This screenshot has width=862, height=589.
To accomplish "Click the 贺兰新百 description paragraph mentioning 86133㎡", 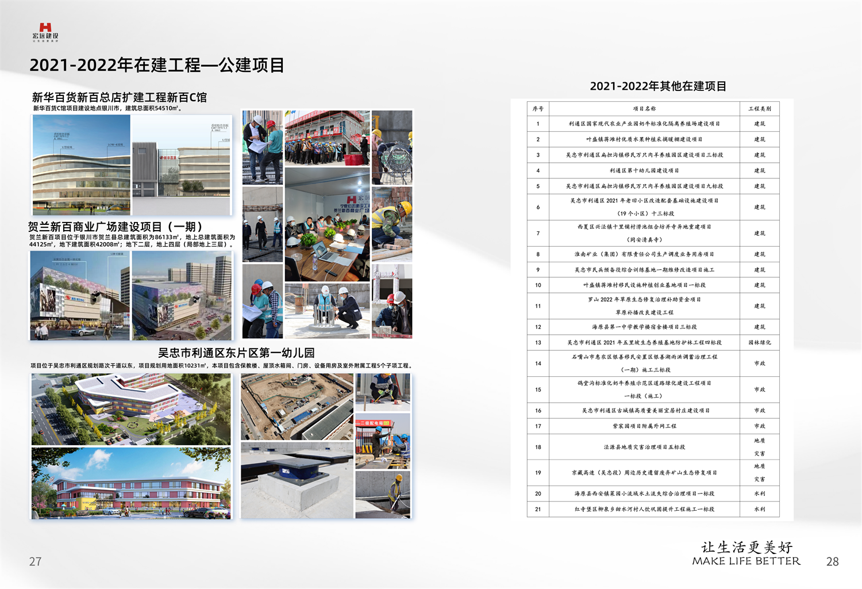I will pyautogui.click(x=132, y=240).
